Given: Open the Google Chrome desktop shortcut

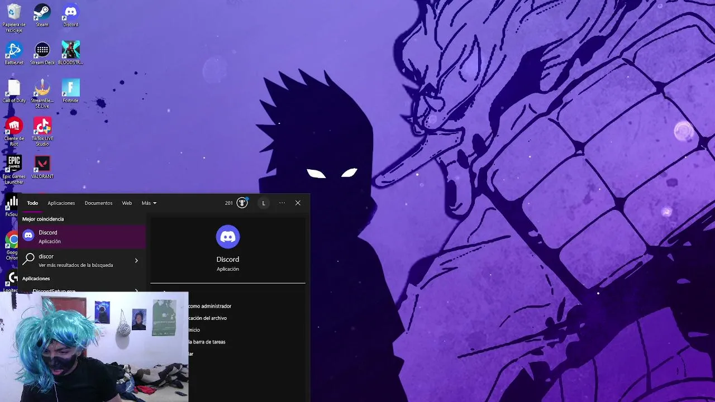Looking at the screenshot, I should coord(11,246).
